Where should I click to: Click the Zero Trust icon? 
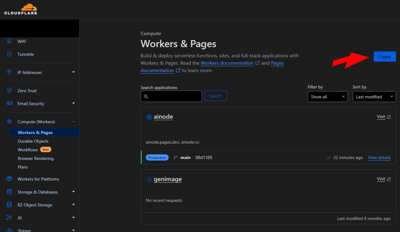9,91
